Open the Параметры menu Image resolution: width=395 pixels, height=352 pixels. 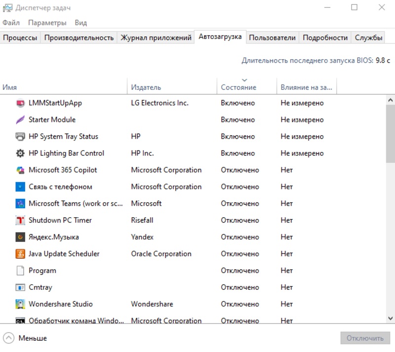tap(47, 23)
